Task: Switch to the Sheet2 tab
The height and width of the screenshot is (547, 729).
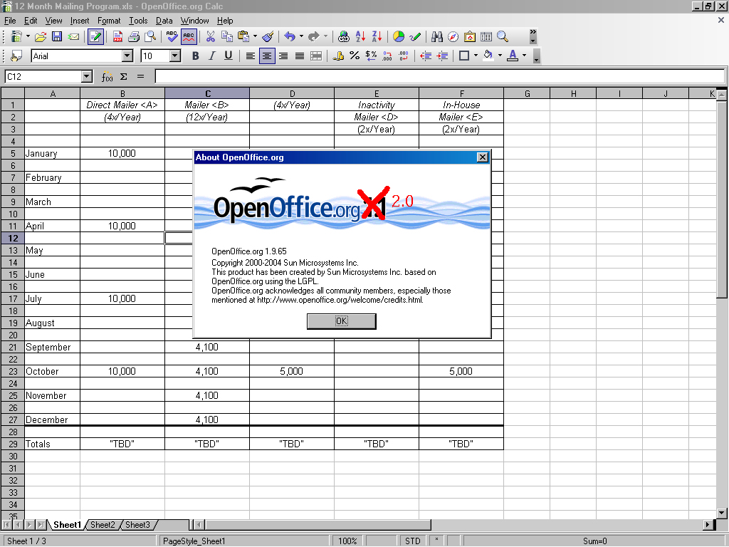Action: (x=103, y=525)
